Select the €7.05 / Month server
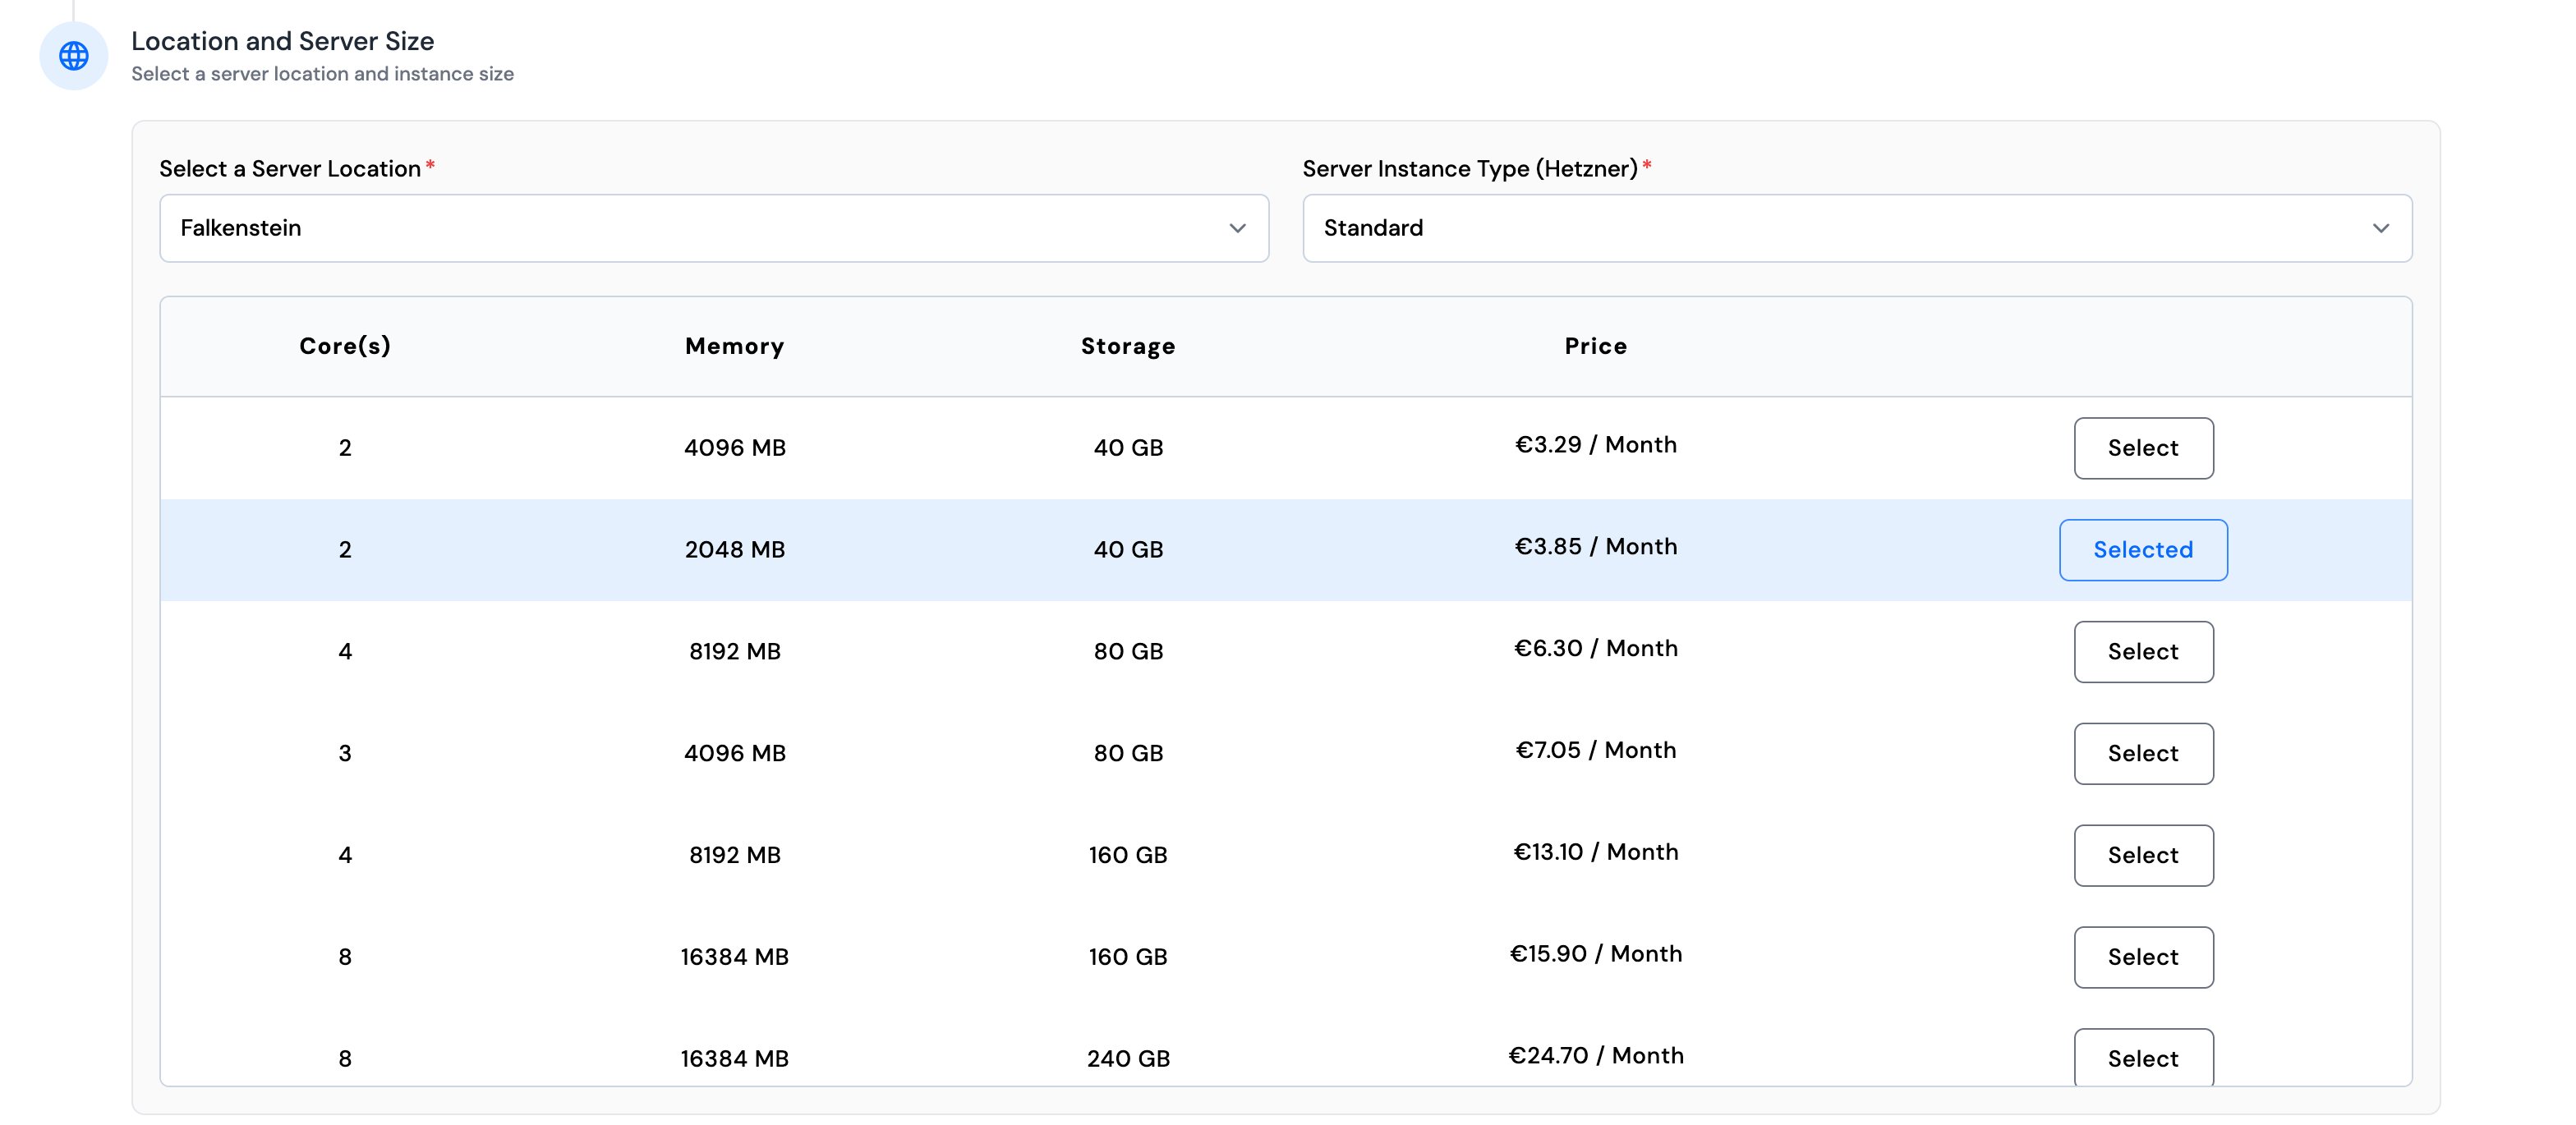Screen dimensions: 2576x1125 tap(2142, 753)
